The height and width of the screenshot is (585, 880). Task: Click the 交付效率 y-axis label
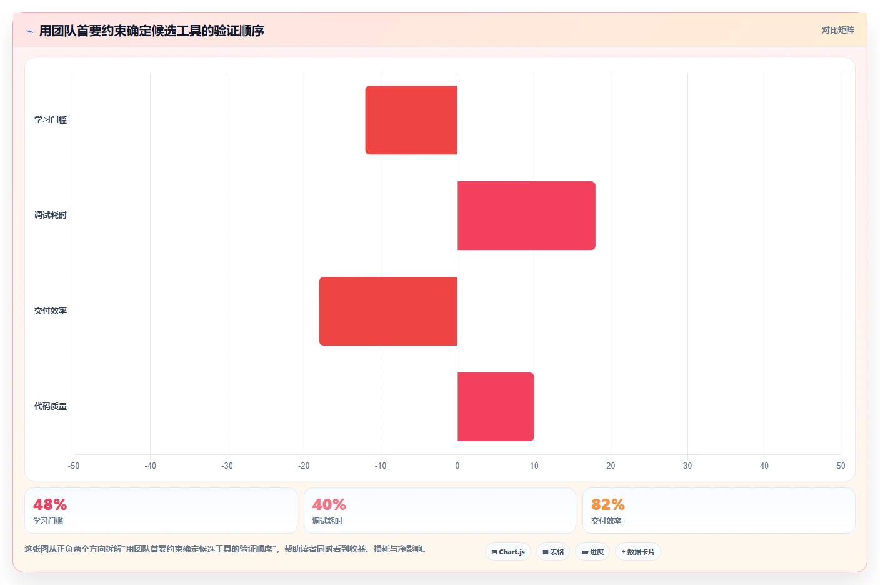pos(51,311)
